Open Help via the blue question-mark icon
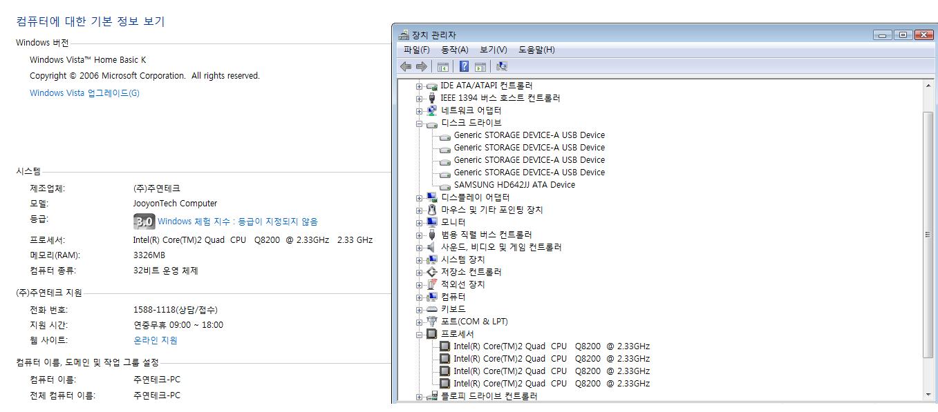This screenshot has width=938, height=412. (465, 66)
